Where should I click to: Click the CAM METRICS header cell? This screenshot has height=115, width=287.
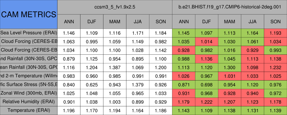click(x=29, y=14)
